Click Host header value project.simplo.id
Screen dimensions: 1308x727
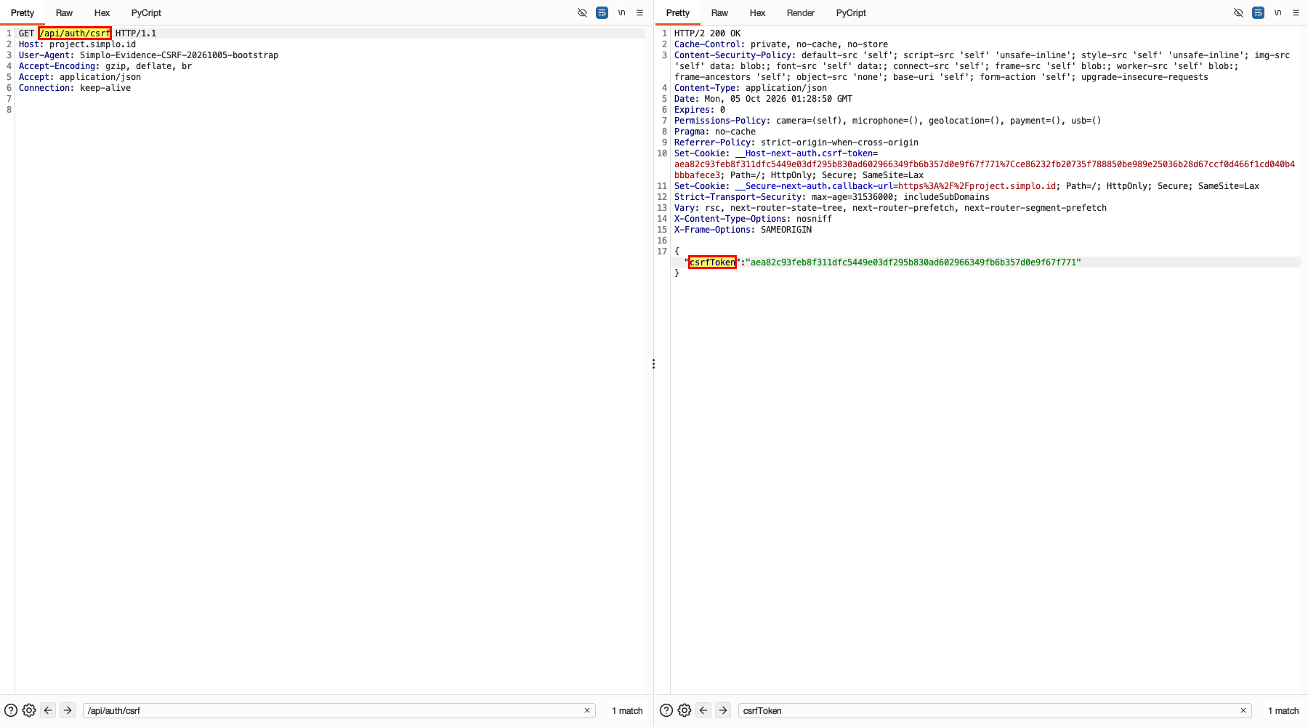pos(92,44)
